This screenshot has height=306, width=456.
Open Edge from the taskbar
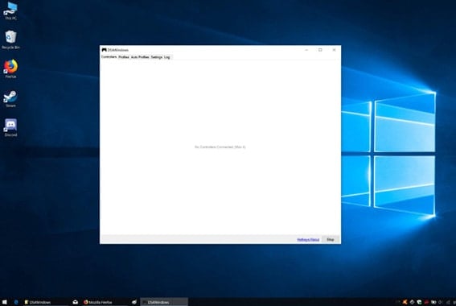pos(16,302)
